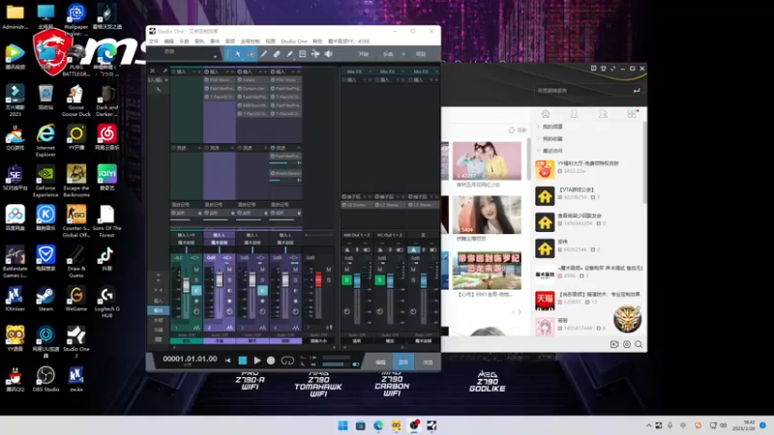Screen dimensions: 774x435
Task: Click the round Record button in transport
Action: pos(271,361)
